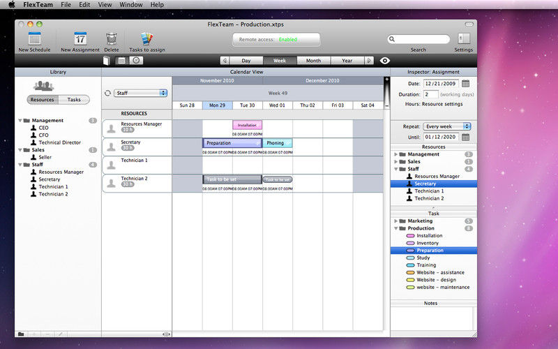Open the calendar picker beside Date field
This screenshot has height=349, width=558.
pyautogui.click(x=466, y=84)
